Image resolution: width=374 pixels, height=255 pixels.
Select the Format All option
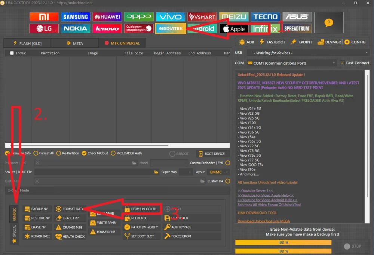(x=44, y=153)
